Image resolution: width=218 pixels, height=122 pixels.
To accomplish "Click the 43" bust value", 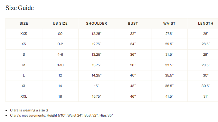I will [x=133, y=86].
